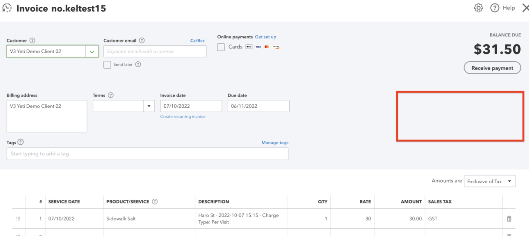Image resolution: width=529 pixels, height=236 pixels.
Task: Show the Tags help tooltip
Action: pyautogui.click(x=20, y=142)
